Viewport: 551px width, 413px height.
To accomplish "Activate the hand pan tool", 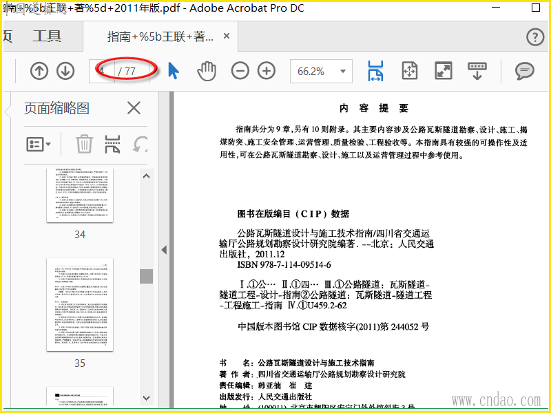I will (207, 71).
